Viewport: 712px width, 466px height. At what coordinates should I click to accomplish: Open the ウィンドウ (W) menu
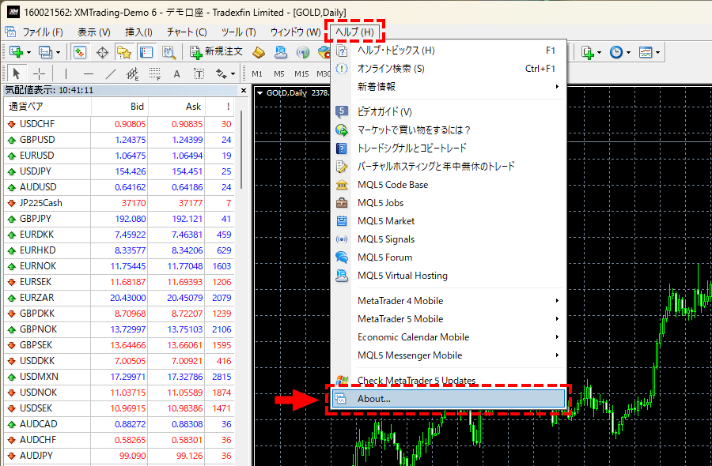pos(295,32)
